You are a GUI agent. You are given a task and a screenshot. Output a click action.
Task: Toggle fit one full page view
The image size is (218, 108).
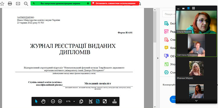pyautogui.click(x=98, y=101)
